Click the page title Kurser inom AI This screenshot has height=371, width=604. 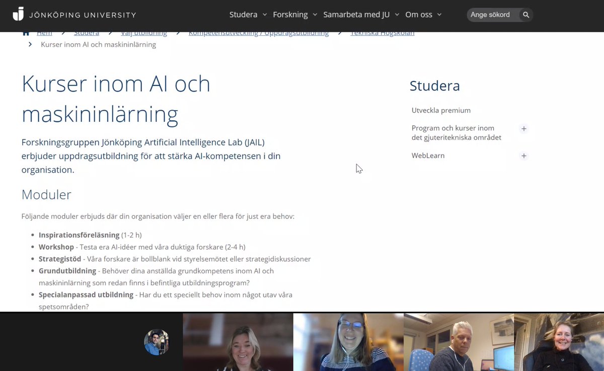click(116, 99)
